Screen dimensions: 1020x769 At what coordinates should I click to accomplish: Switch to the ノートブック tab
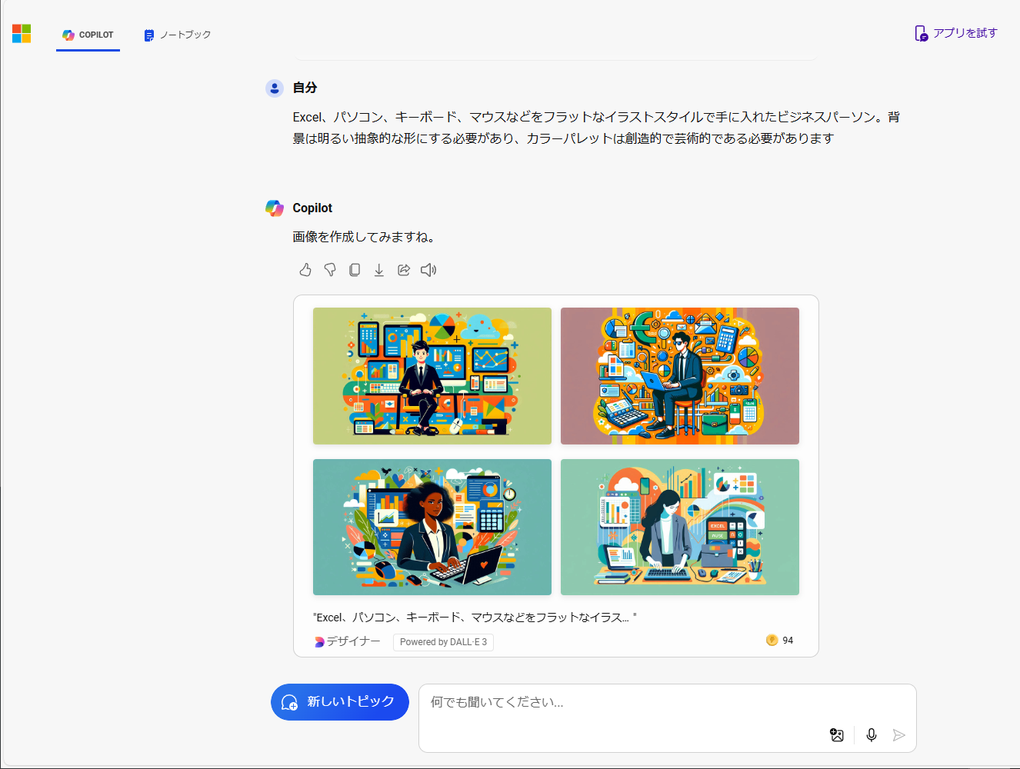click(176, 35)
